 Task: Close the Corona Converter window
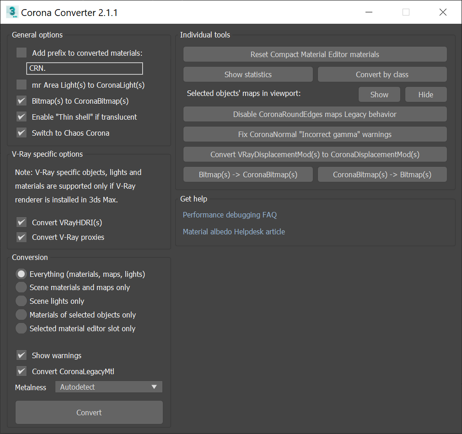point(443,12)
